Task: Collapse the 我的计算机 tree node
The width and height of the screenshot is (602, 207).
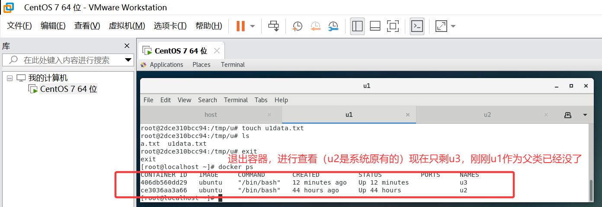Action: (x=10, y=78)
